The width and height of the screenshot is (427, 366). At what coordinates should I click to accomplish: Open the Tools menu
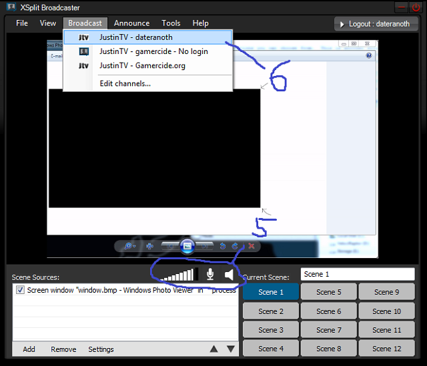click(171, 23)
